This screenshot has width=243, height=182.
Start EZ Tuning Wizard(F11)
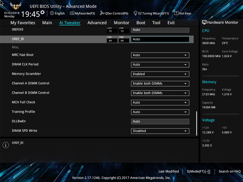(x=151, y=13)
